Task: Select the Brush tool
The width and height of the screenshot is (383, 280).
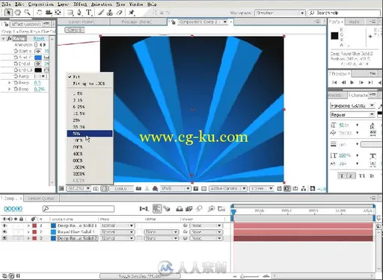Action: point(100,13)
